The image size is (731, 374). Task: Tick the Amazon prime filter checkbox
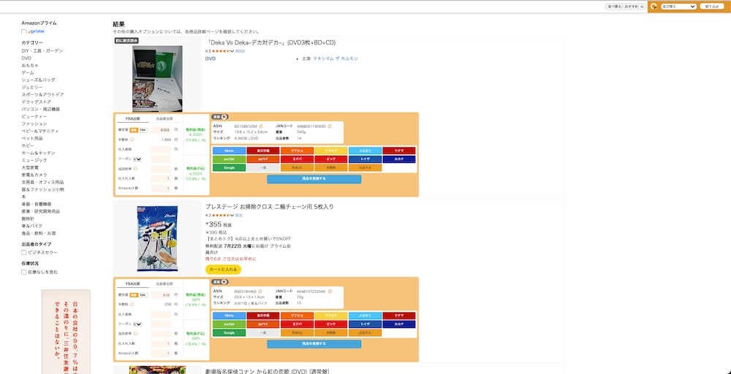click(24, 31)
